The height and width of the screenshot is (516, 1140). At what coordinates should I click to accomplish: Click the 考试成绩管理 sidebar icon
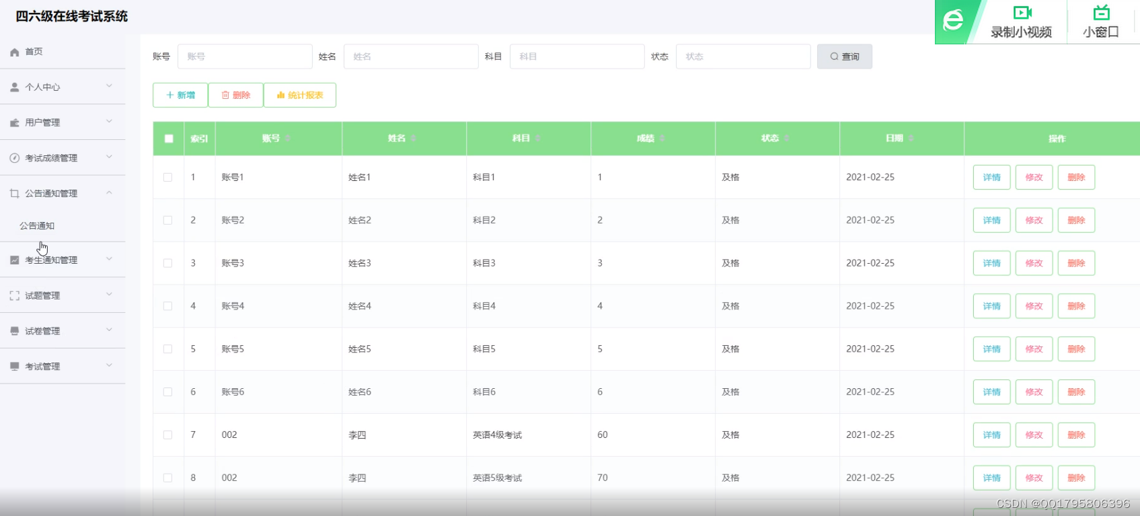[15, 158]
